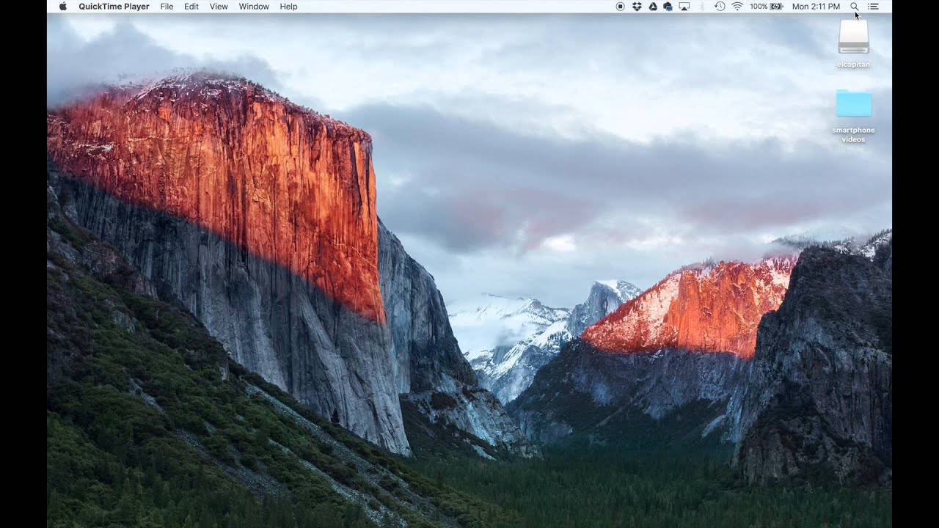Click the battery 100% indicator

pos(766,6)
